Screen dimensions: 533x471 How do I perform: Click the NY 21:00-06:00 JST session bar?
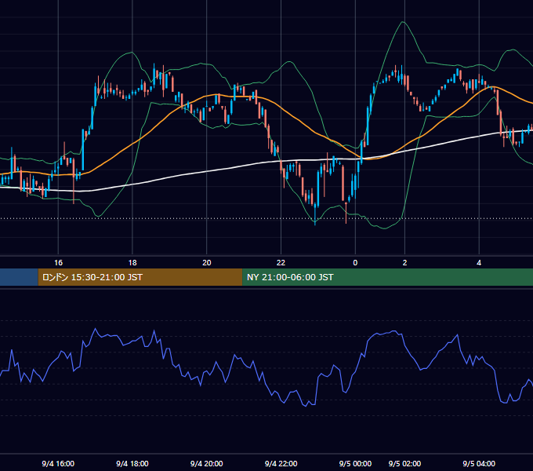(x=387, y=277)
